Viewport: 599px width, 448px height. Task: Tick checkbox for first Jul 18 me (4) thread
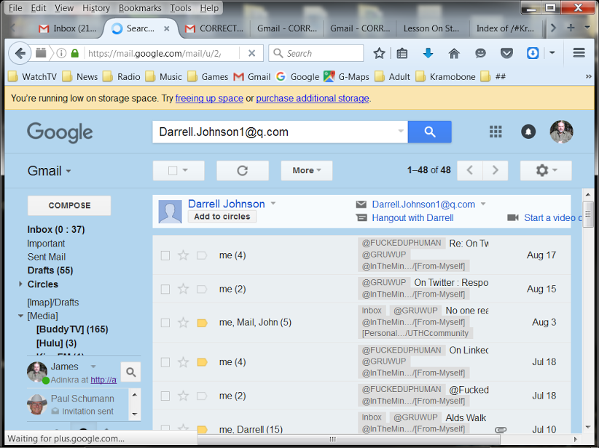pyautogui.click(x=165, y=362)
